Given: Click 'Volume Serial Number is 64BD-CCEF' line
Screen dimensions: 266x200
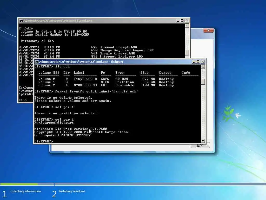Looking at the screenshot, I should [x=55, y=35].
